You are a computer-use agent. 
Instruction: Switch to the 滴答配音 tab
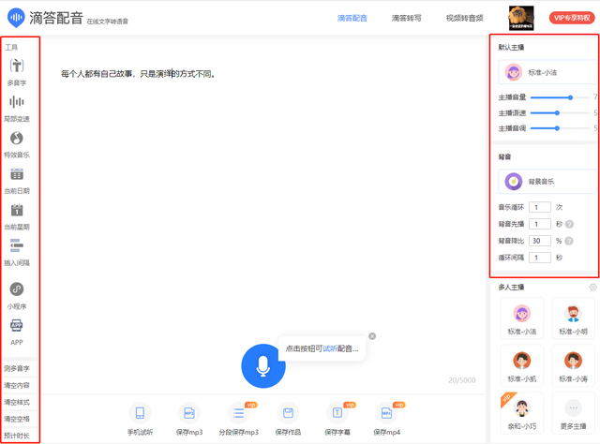tap(352, 18)
